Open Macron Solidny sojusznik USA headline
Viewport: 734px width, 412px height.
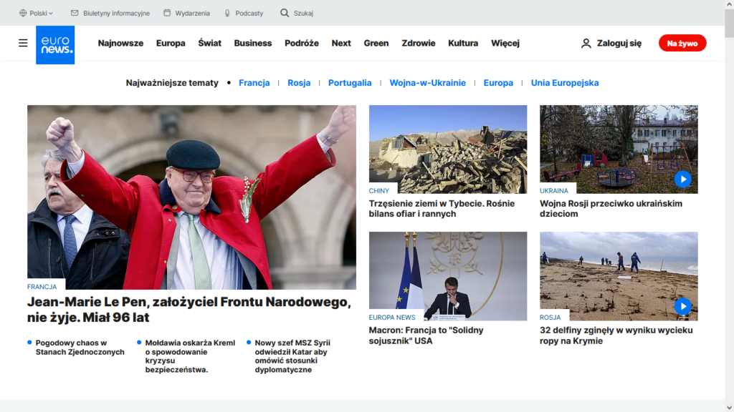click(426, 335)
